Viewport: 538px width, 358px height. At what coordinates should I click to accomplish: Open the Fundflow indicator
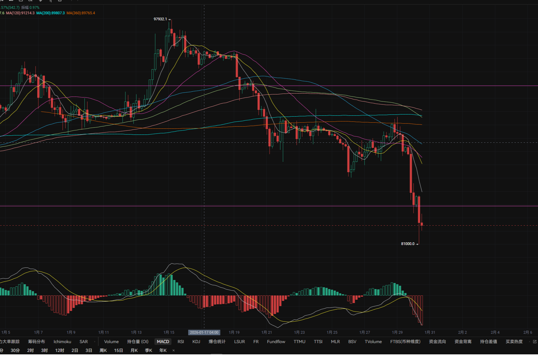coord(276,342)
